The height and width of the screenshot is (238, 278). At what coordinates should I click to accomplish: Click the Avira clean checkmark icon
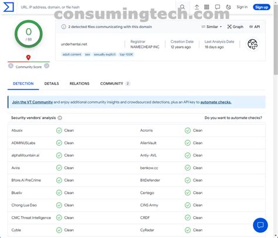[59, 168]
